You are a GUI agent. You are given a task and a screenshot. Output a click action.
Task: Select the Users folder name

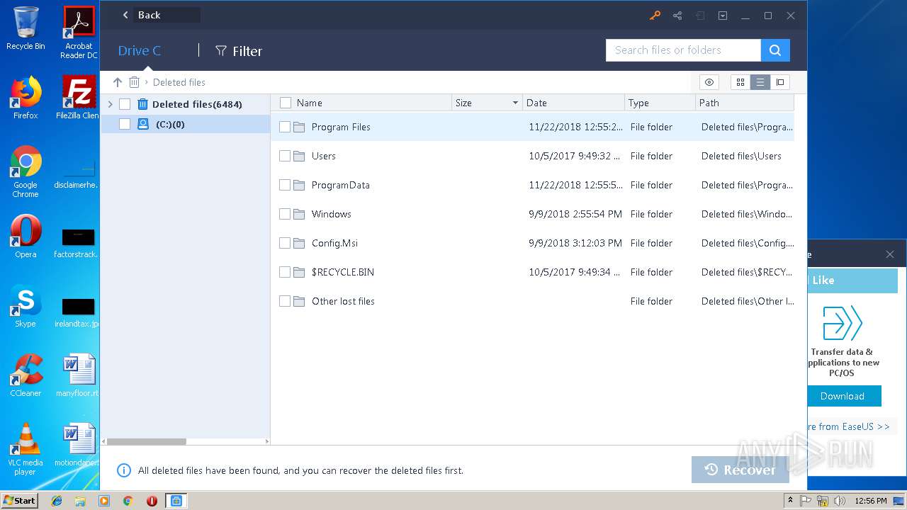click(x=324, y=156)
